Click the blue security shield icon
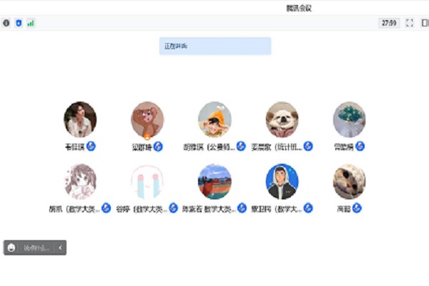Screen dimensions: 429x286 19,23
